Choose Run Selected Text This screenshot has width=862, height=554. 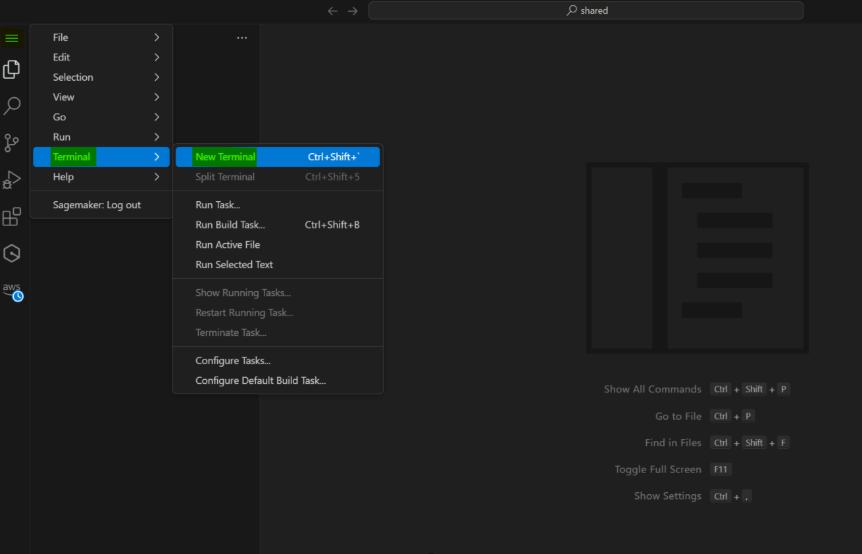pos(278,264)
